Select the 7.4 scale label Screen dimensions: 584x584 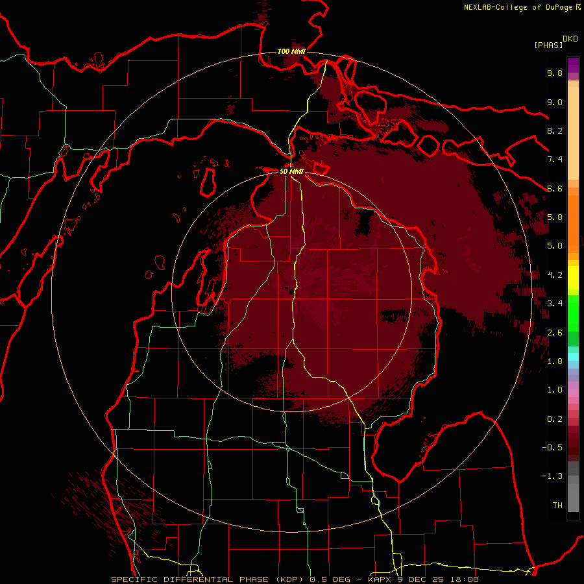tap(555, 160)
